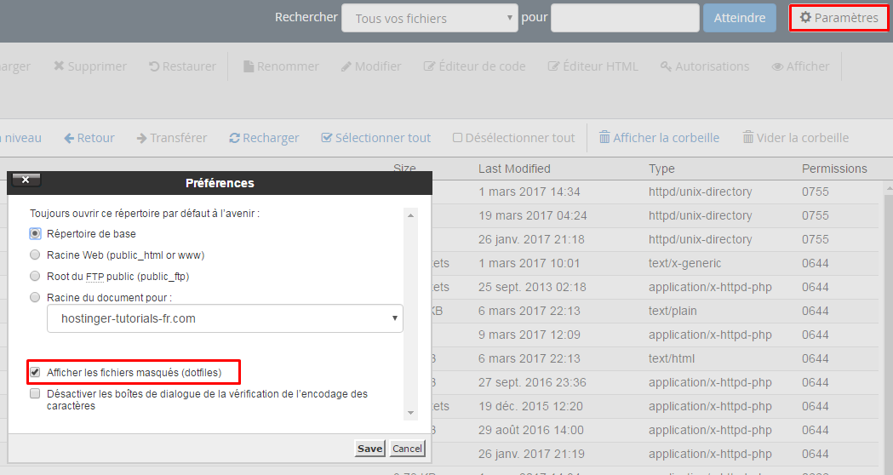Click the Vider la corbeille trash icon
This screenshot has height=475, width=893.
click(747, 137)
